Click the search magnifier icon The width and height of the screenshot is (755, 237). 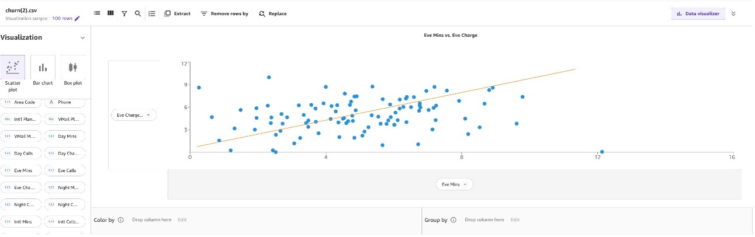138,13
